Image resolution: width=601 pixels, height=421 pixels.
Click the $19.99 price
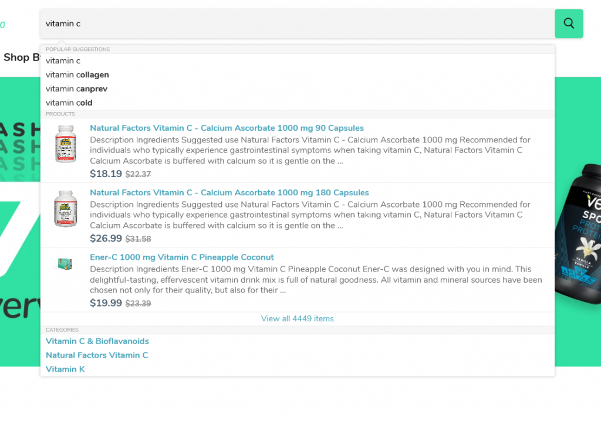[106, 303]
